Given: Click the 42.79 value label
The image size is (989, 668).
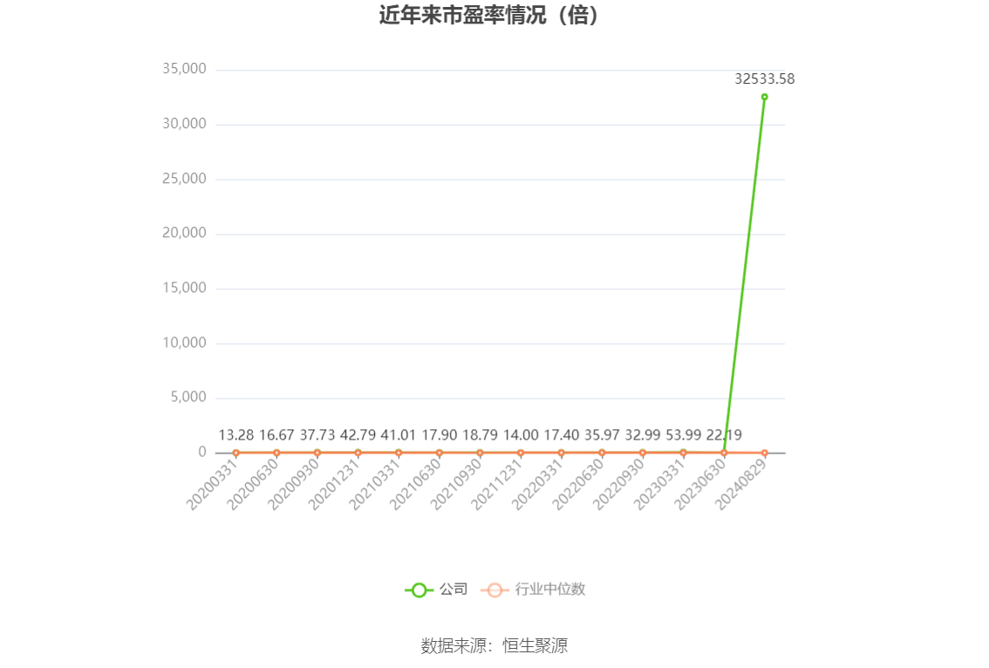Looking at the screenshot, I should pyautogui.click(x=358, y=434).
